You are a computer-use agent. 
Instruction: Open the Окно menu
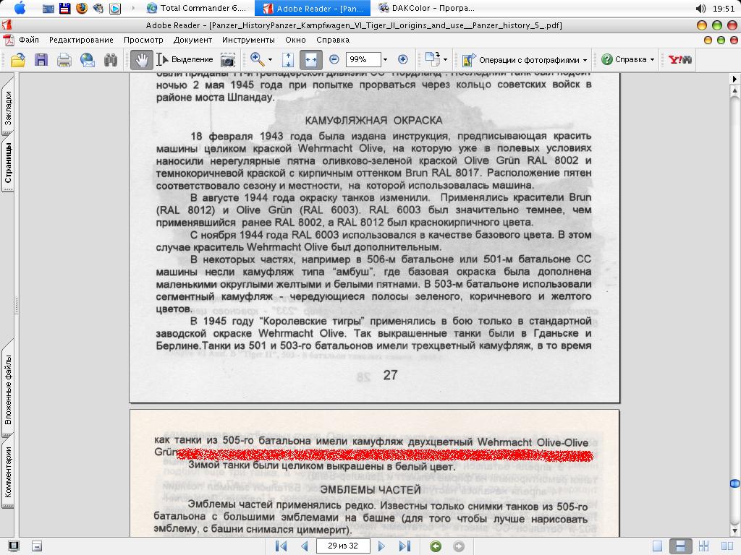click(295, 40)
